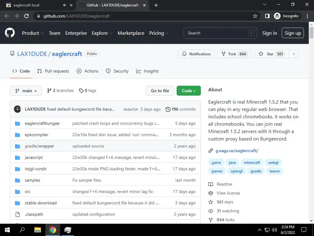Click the GitHub octocat logo
Image resolution: width=314 pixels, height=236 pixels.
pyautogui.click(x=10, y=33)
